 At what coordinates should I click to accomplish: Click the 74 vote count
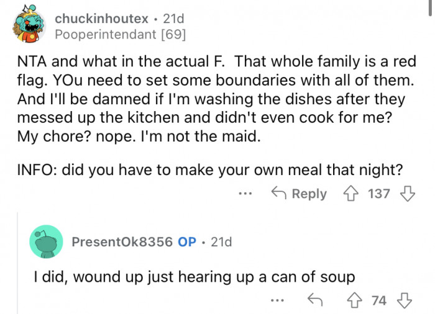(x=379, y=301)
